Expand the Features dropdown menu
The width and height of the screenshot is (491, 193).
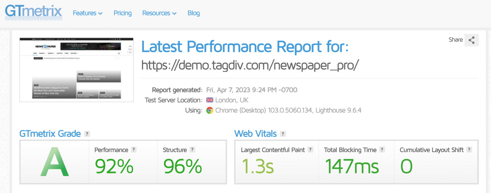pos(87,13)
